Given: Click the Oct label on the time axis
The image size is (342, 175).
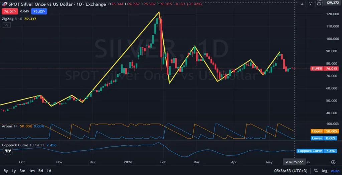Looking at the screenshot, I should (x=22, y=162).
